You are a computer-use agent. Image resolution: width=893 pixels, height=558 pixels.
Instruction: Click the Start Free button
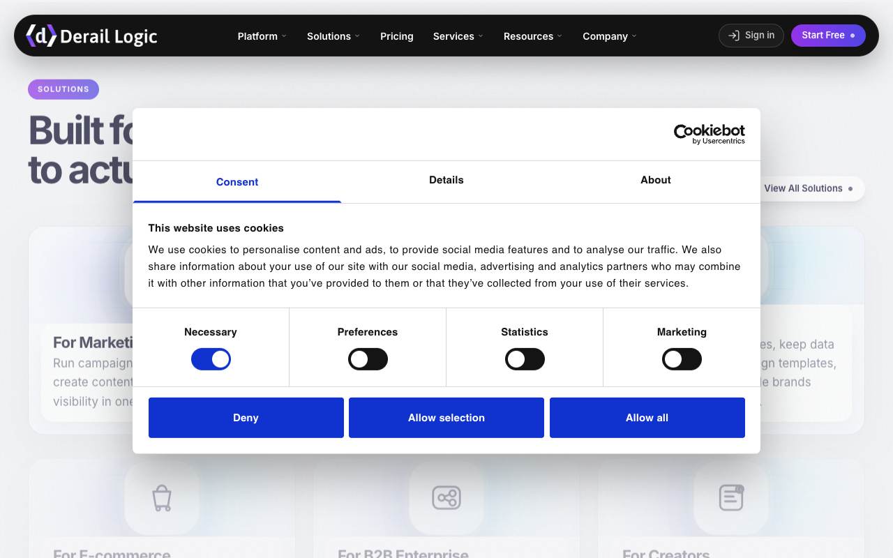coord(828,36)
